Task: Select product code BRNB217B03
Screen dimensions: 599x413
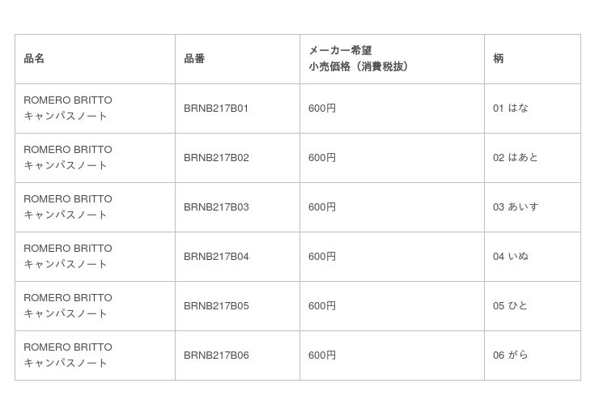Action: click(x=216, y=206)
